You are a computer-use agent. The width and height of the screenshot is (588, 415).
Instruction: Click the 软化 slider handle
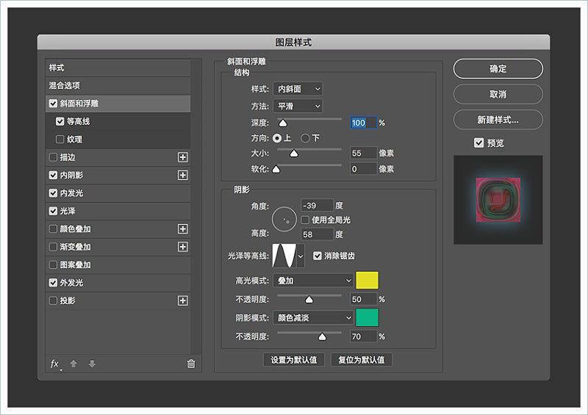tap(276, 170)
